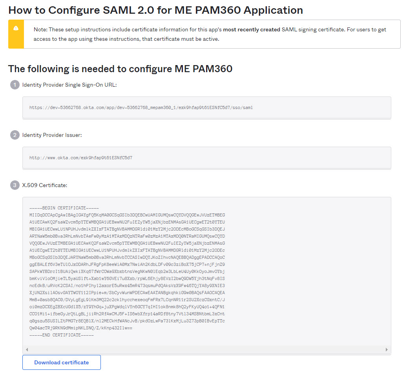Click the step 2 number badge
The image size is (407, 371).
pos(15,135)
